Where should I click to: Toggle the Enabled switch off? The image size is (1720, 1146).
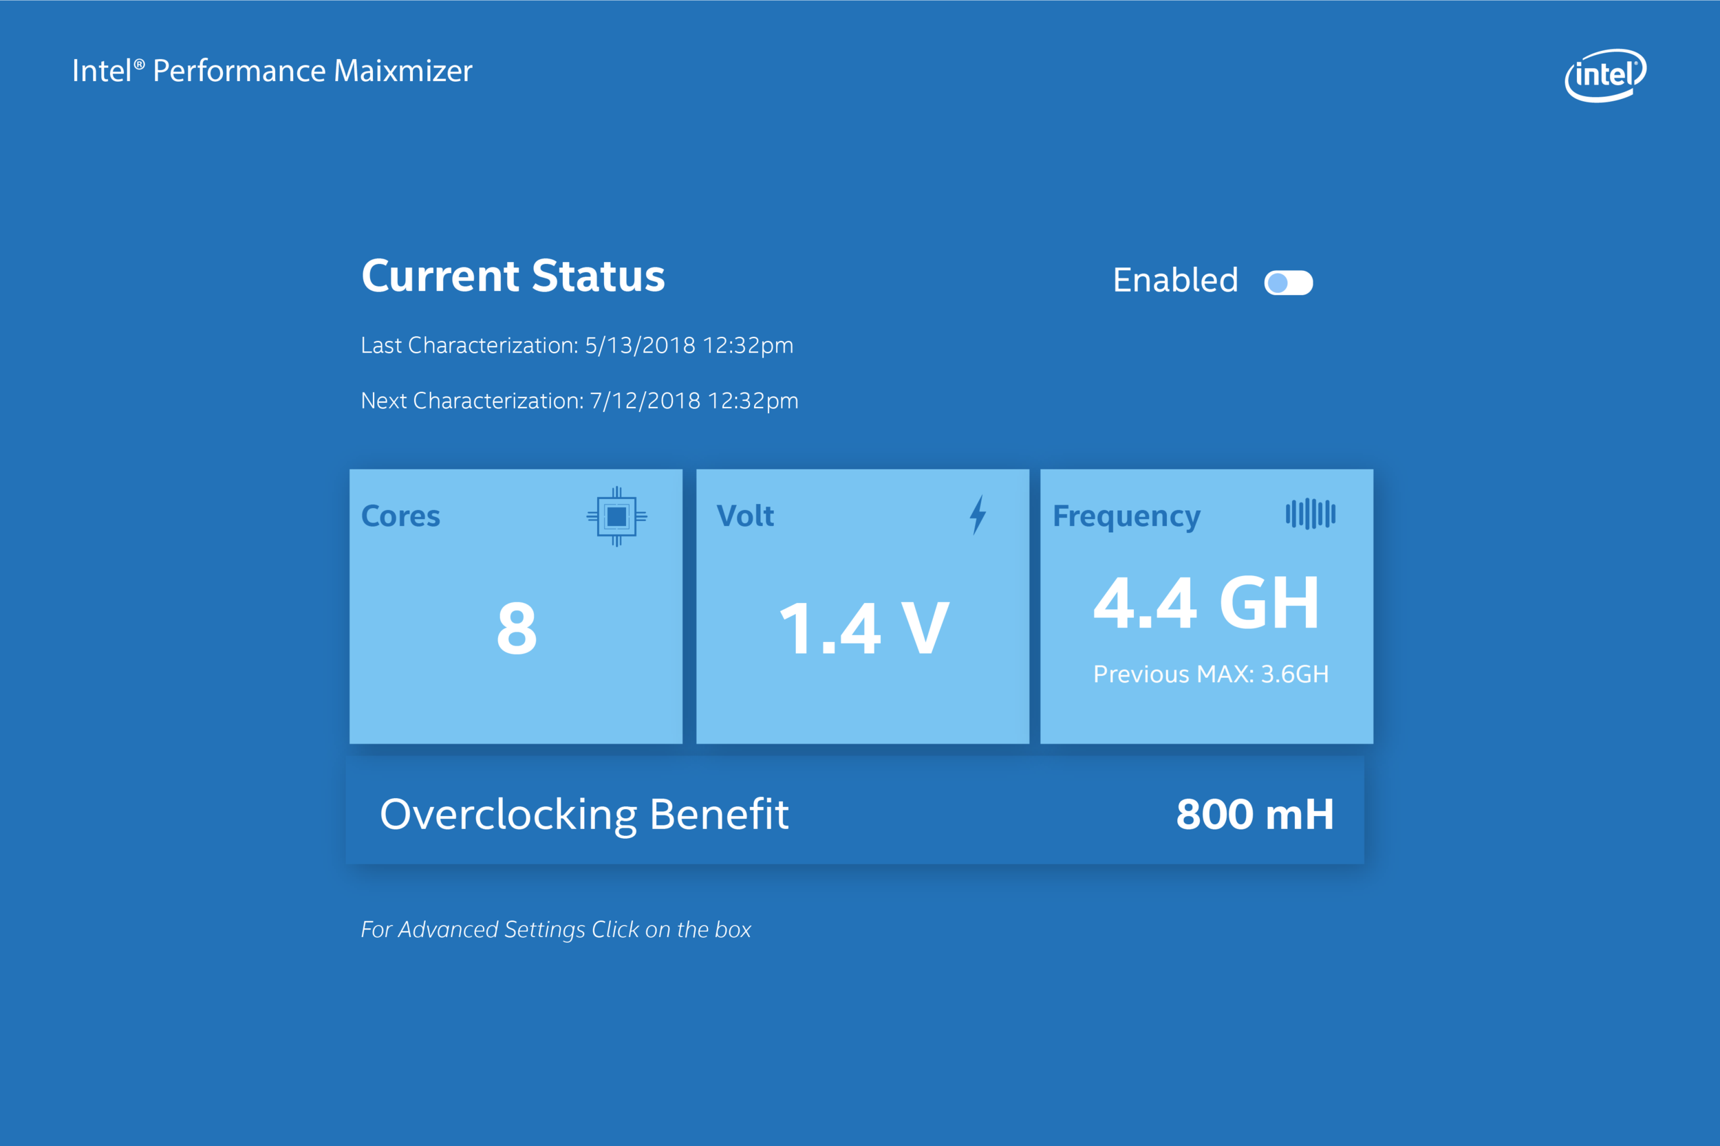1289,283
